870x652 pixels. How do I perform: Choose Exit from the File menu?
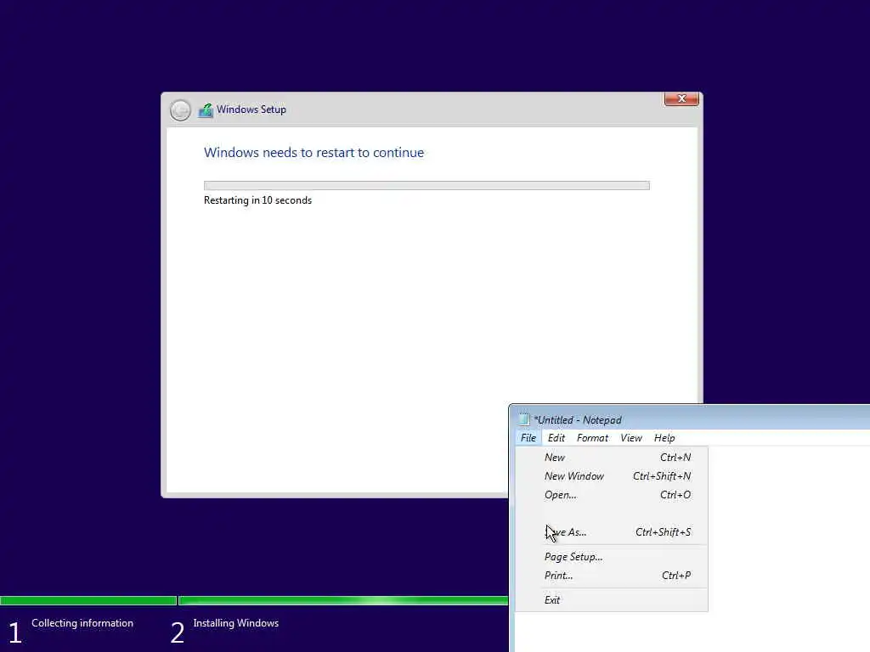(612, 600)
